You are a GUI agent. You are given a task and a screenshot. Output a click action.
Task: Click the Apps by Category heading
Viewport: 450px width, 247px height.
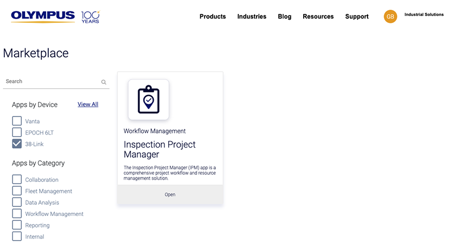pos(38,163)
